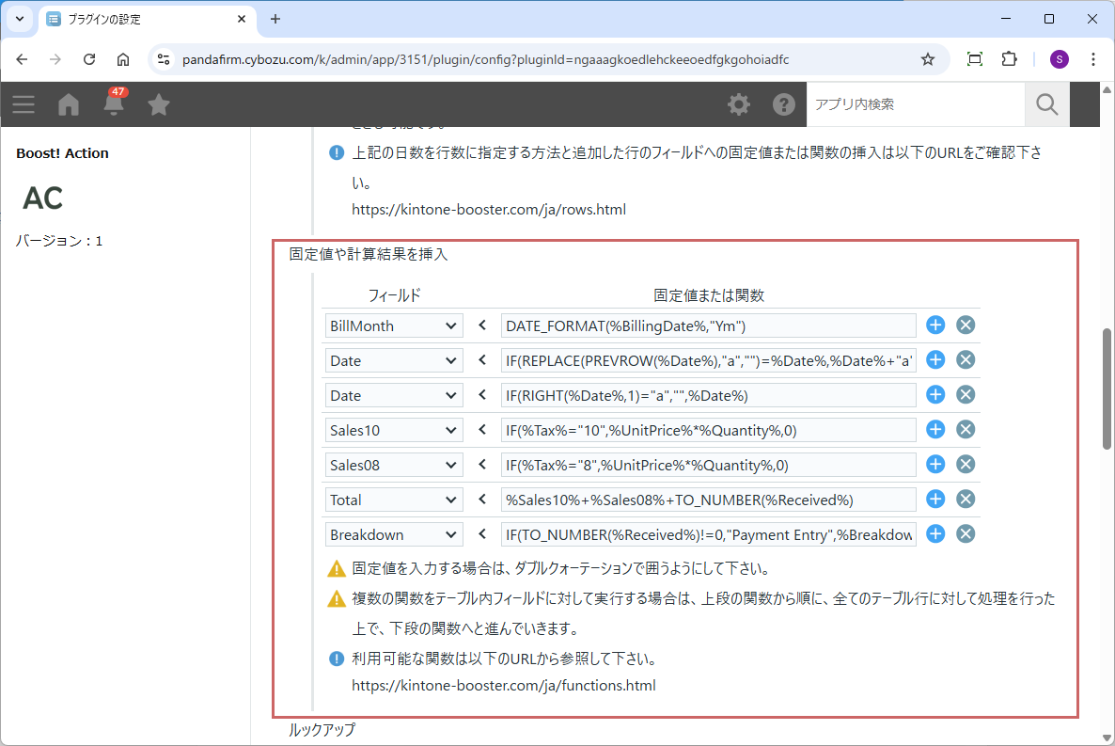Viewport: 1115px width, 746px height.
Task: Remove the IF(RIGHT Date row
Action: click(965, 395)
